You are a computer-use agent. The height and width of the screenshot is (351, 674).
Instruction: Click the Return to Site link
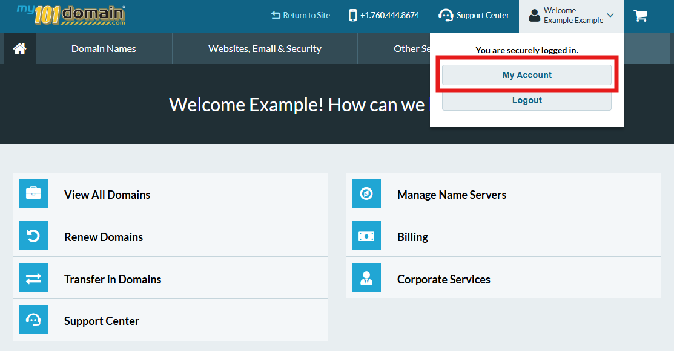click(300, 14)
